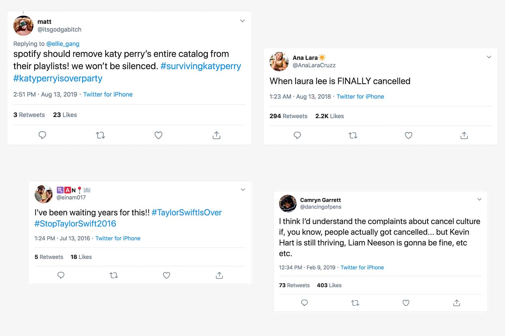This screenshot has width=505, height=336.
Task: Retweet the #TaylorSwiftIsOver tweet
Action: pos(114,276)
